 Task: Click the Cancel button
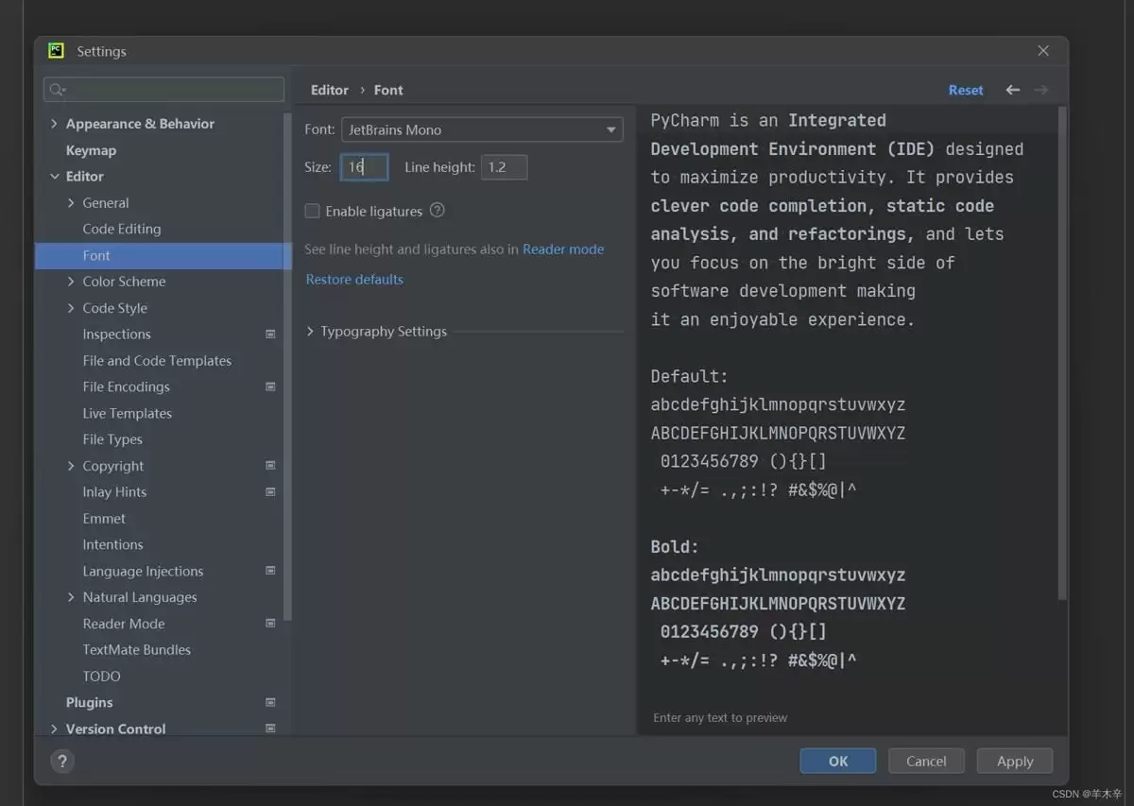point(926,761)
